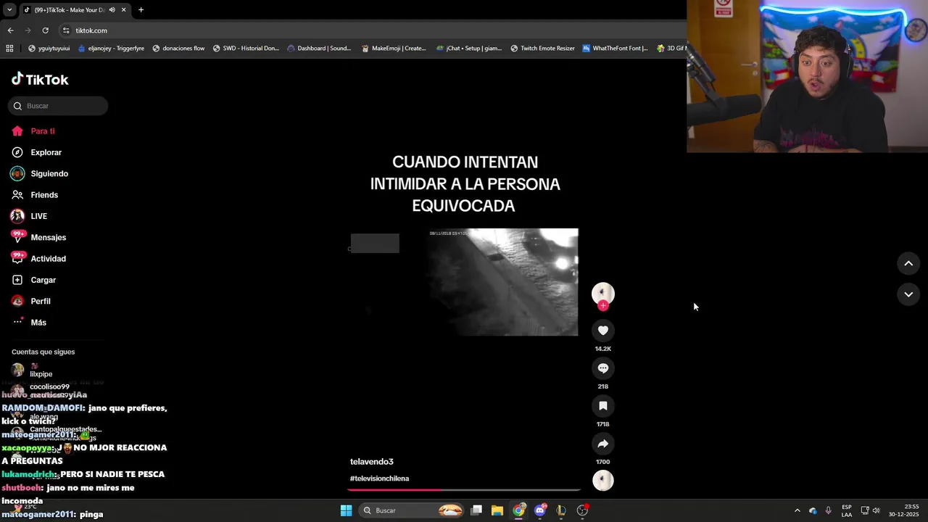Open the telavendo3 username link

click(372, 462)
